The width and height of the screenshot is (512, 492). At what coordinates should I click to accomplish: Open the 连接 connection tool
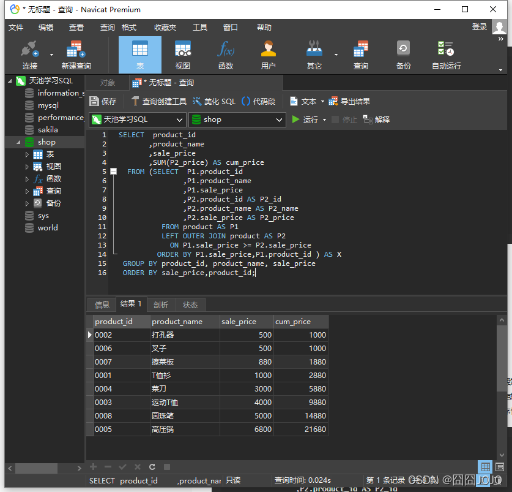click(30, 55)
